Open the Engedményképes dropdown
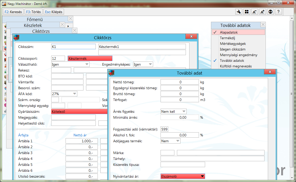 150,64
